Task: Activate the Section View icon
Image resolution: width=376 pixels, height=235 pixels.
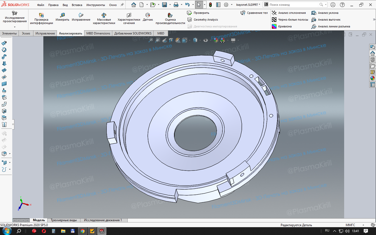Action: point(171,40)
